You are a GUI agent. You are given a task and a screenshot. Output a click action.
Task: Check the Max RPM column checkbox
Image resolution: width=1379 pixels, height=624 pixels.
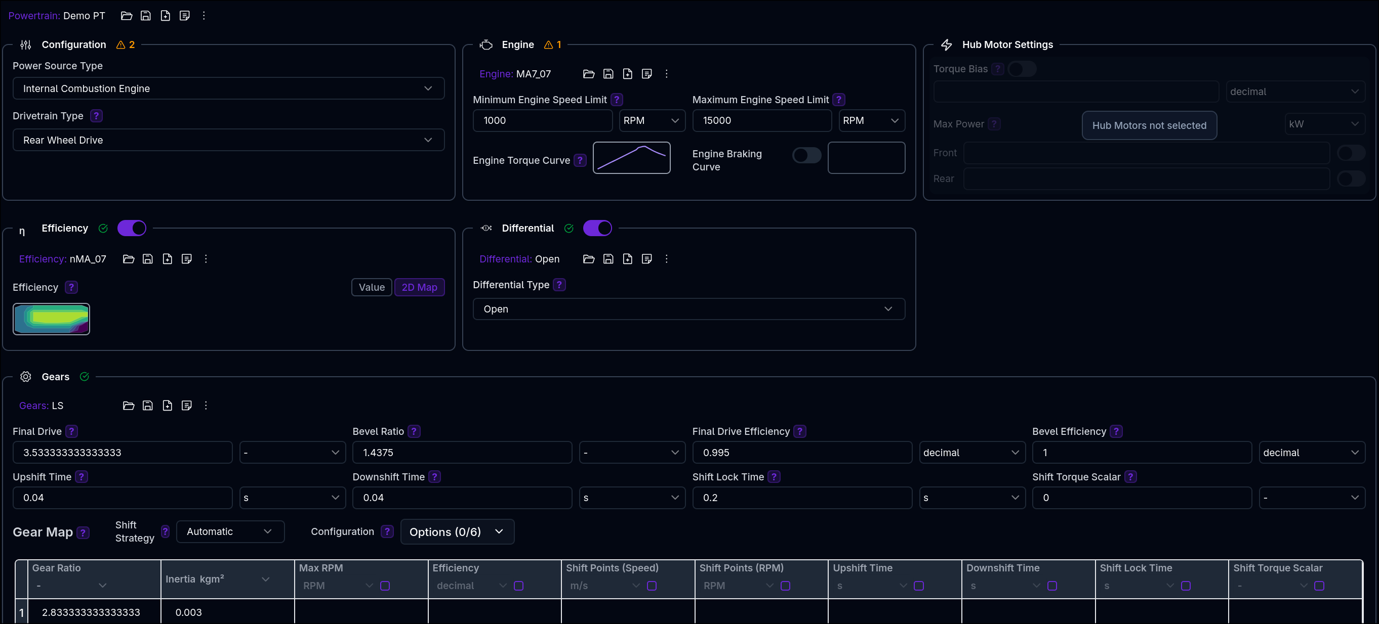pyautogui.click(x=385, y=586)
